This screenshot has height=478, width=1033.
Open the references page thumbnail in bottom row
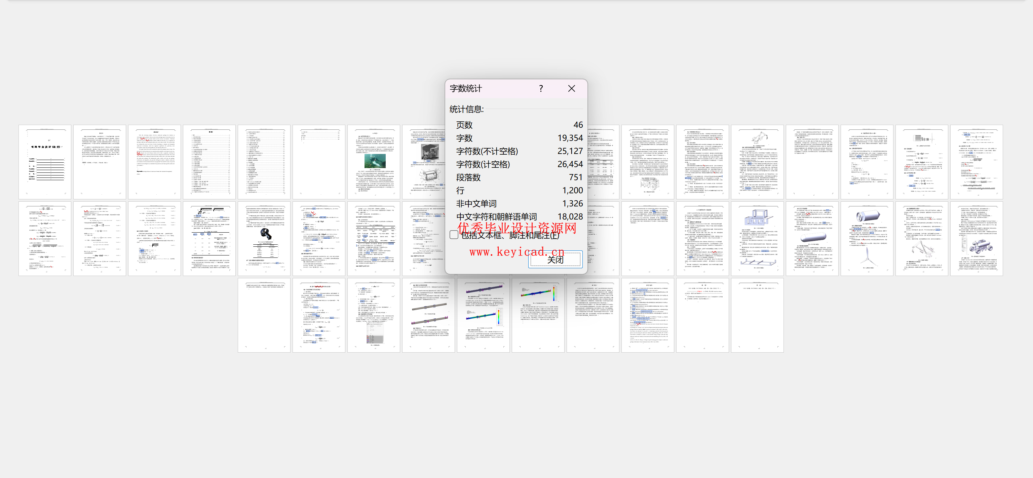point(648,316)
